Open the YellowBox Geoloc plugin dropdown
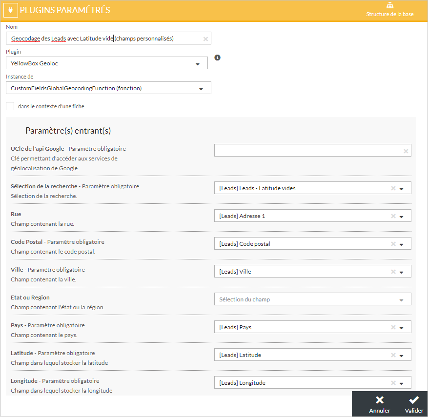Screen dimensions: 428x417 [x=198, y=63]
